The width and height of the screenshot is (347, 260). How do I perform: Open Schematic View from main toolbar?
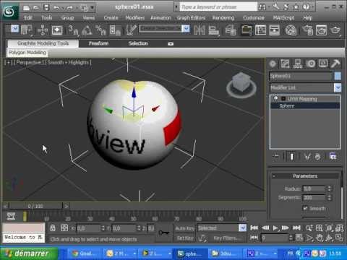coord(275,30)
